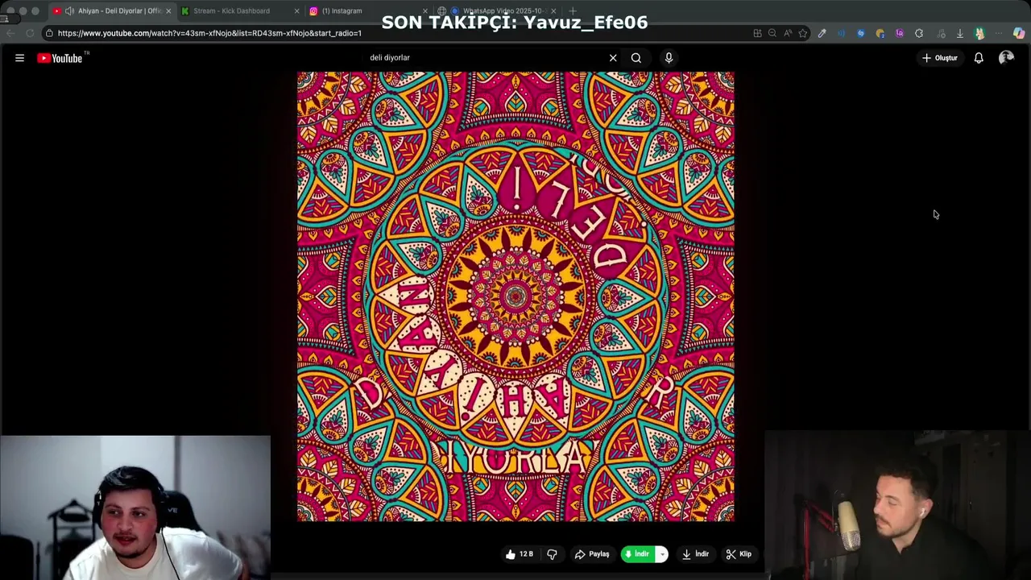Click the zoom-out magnifier in address bar
Image resolution: width=1031 pixels, height=580 pixels.
[x=772, y=33]
